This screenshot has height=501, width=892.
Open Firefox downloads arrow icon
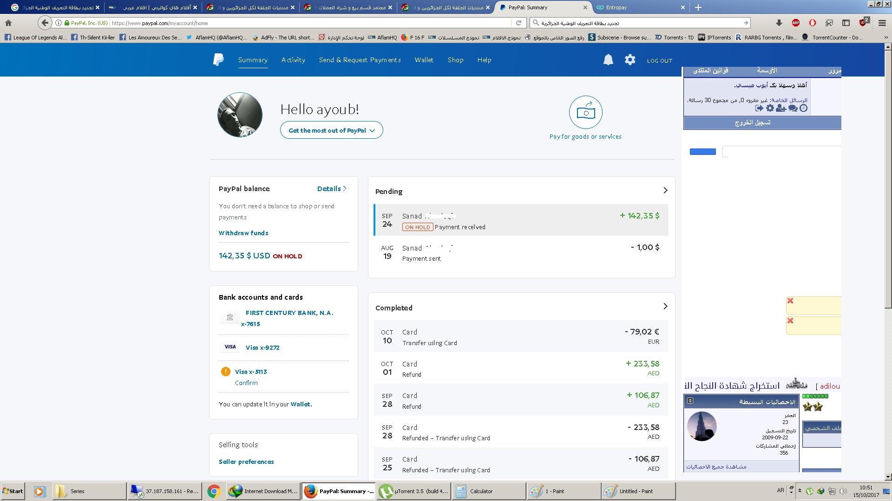[x=779, y=23]
